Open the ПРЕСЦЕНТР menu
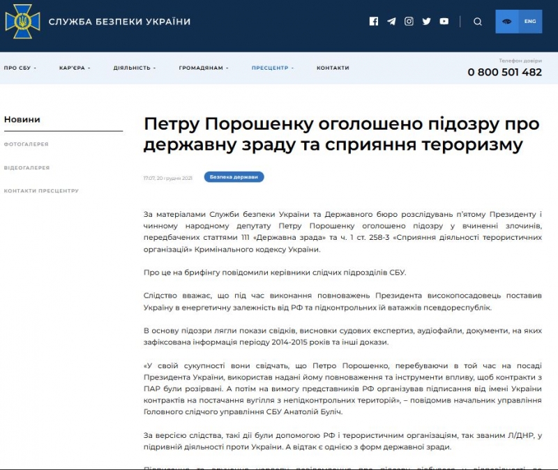Image resolution: width=558 pixels, height=470 pixels. 272,68
